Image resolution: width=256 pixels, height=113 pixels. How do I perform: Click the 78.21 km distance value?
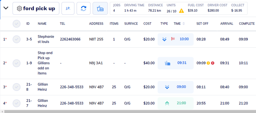tap(155, 11)
